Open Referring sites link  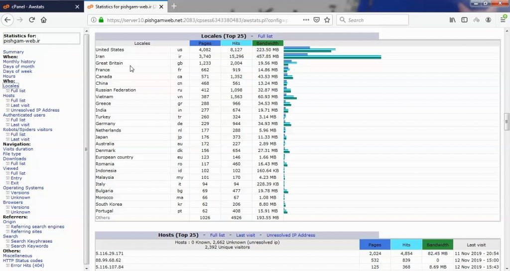click(26, 231)
